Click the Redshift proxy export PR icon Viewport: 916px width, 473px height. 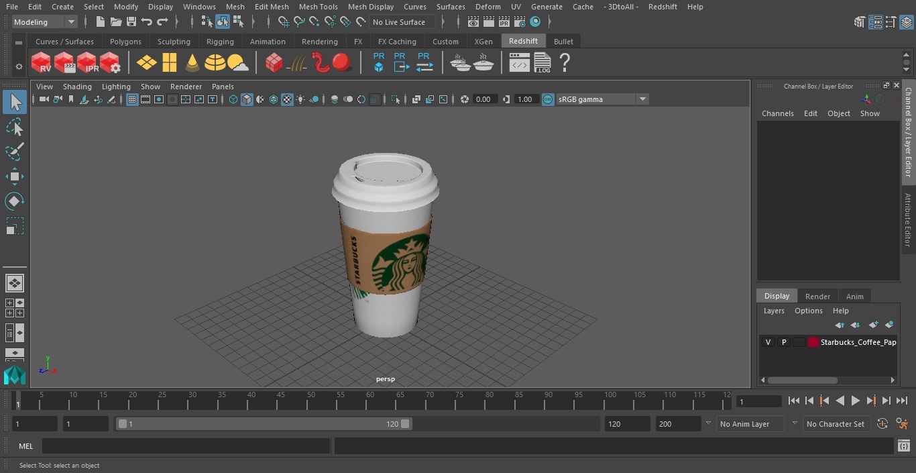click(401, 62)
